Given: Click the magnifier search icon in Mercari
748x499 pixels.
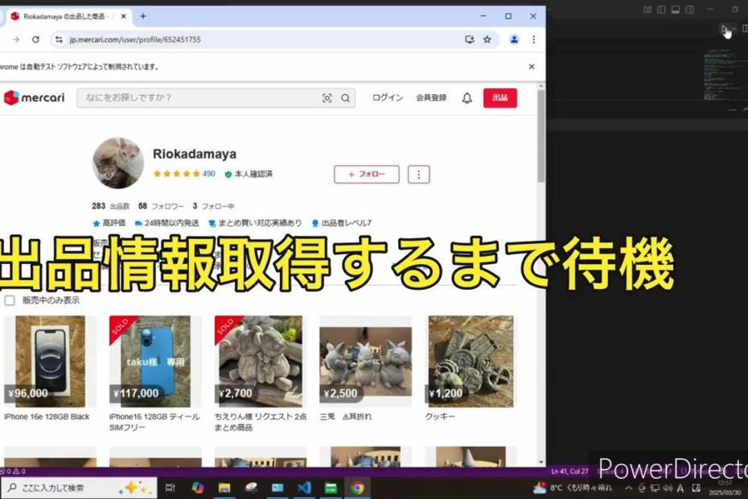Looking at the screenshot, I should click(345, 98).
